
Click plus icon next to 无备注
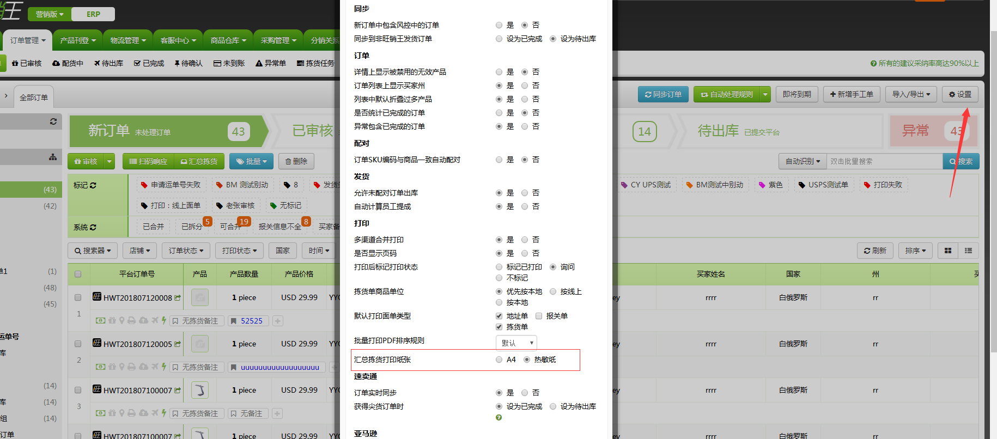[x=277, y=413]
